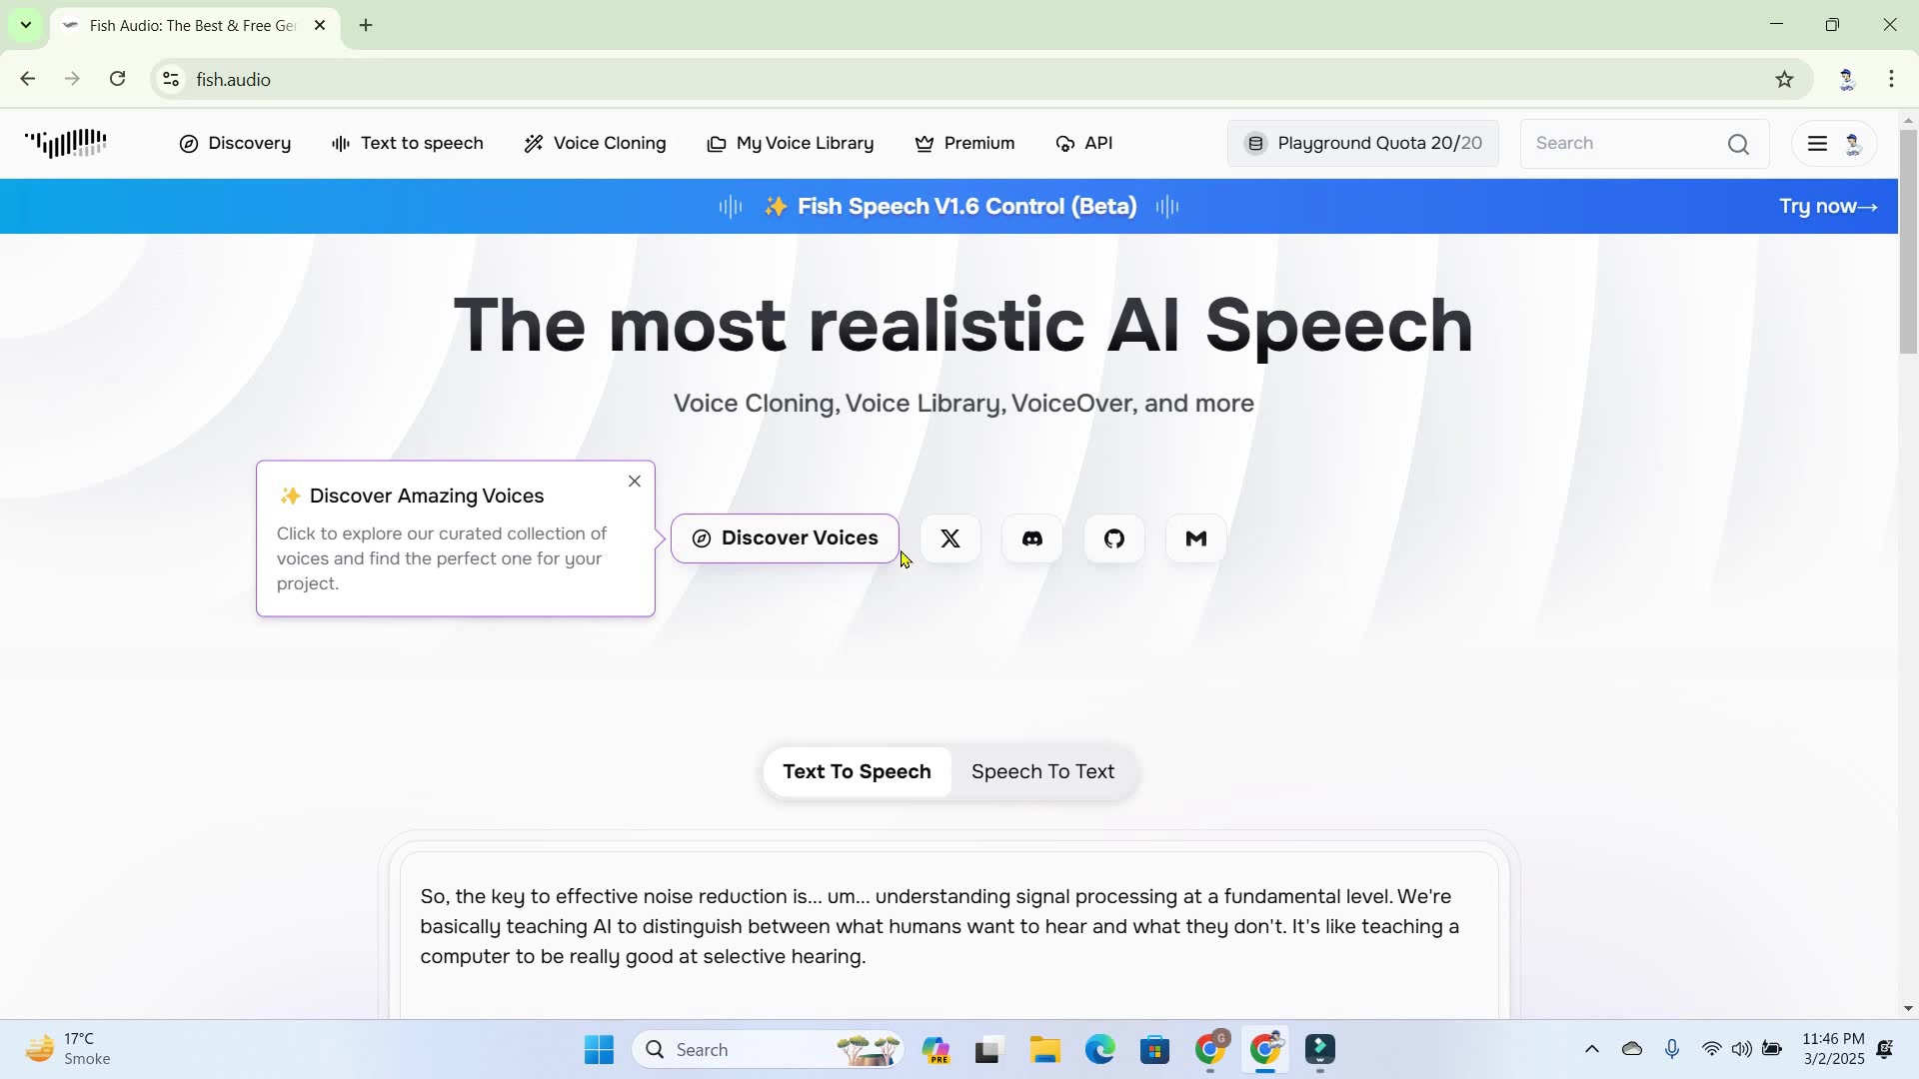Open Microsoft Edge from taskbar
This screenshot has width=1919, height=1079.
(x=1099, y=1050)
